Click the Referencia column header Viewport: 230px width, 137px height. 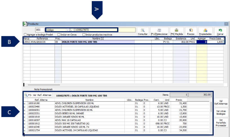(x=42, y=39)
